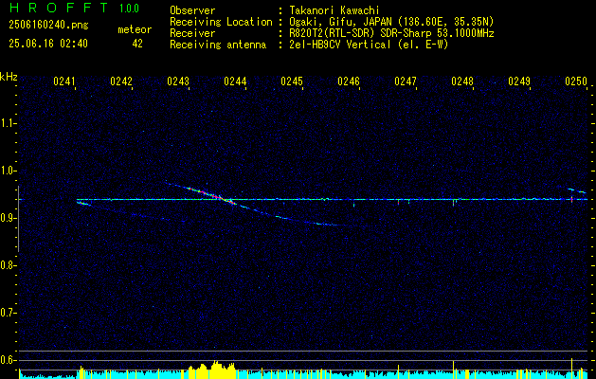Click time marker 0249

tap(519, 81)
